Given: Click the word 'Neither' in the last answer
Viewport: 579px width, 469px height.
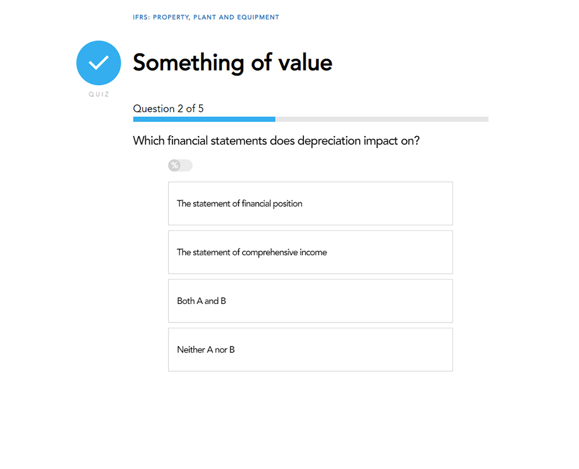Looking at the screenshot, I should tap(190, 350).
